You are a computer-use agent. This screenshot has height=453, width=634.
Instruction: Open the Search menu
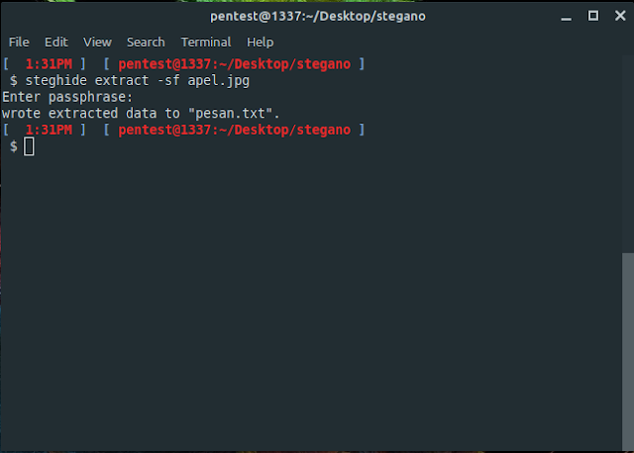click(146, 42)
